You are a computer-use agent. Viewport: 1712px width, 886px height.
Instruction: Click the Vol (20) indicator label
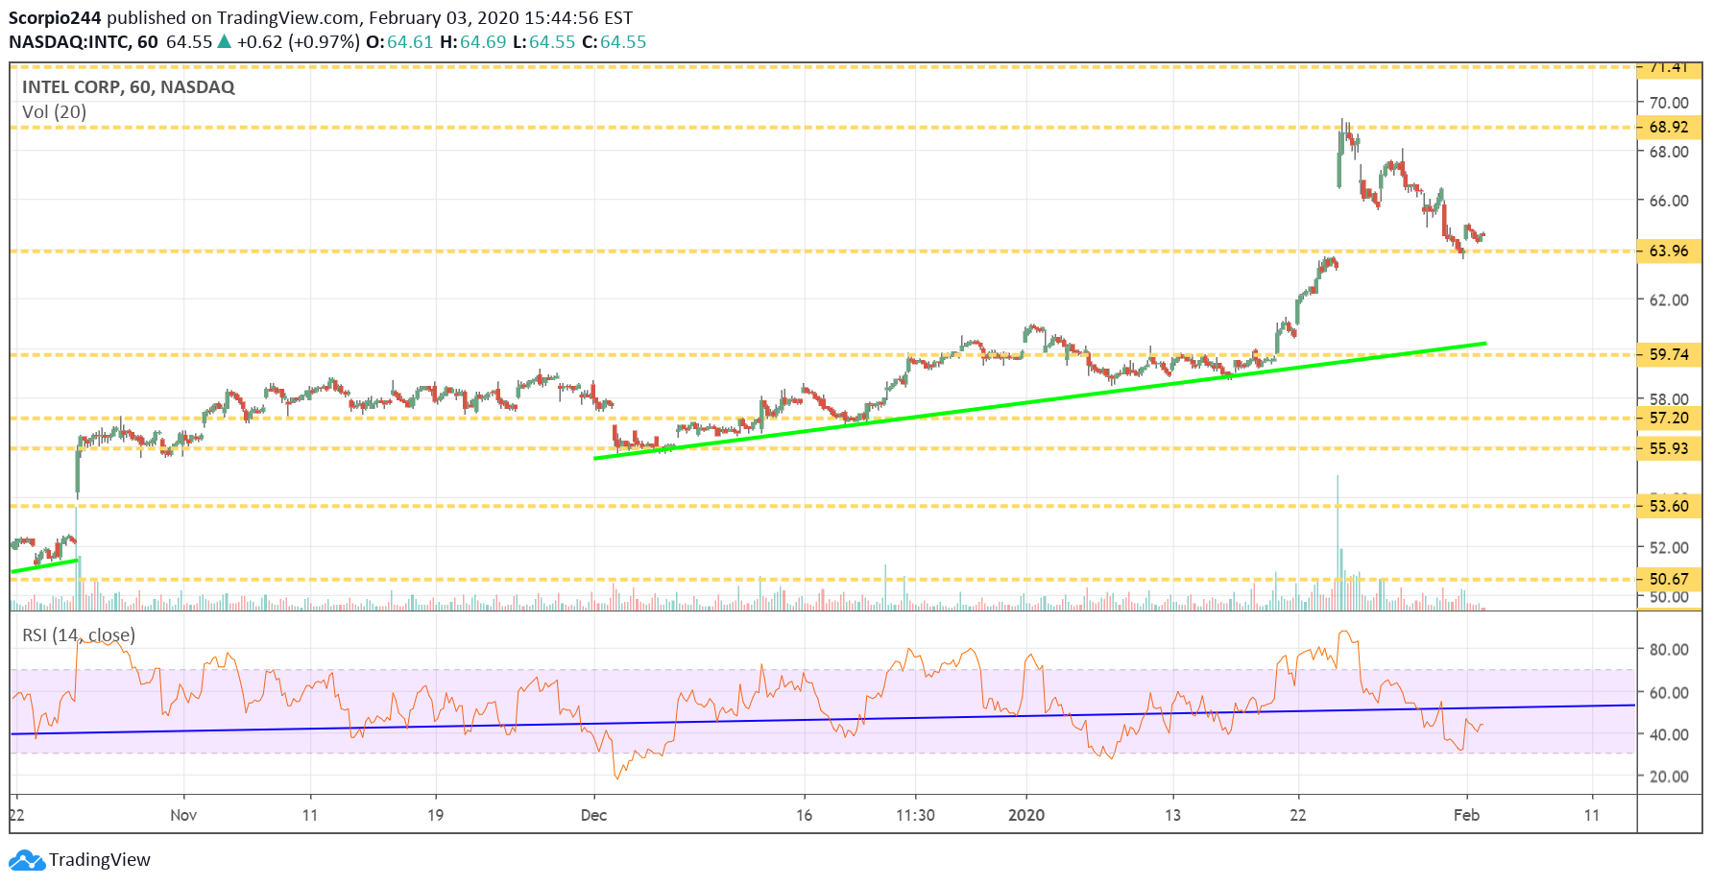[x=55, y=112]
